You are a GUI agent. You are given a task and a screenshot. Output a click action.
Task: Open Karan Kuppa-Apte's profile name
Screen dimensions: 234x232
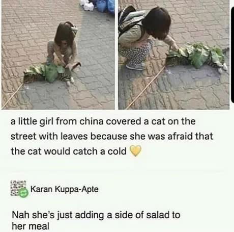(65, 189)
